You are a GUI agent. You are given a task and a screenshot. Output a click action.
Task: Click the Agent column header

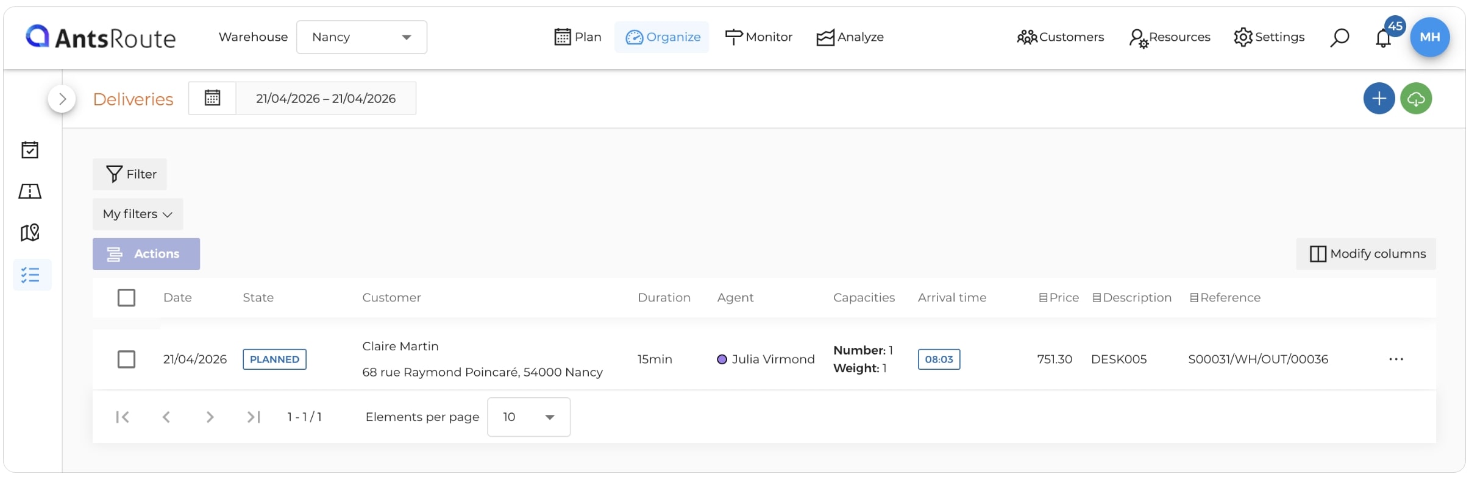[735, 297]
